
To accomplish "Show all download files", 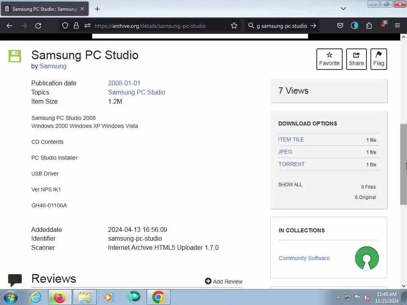I will tap(290, 185).
